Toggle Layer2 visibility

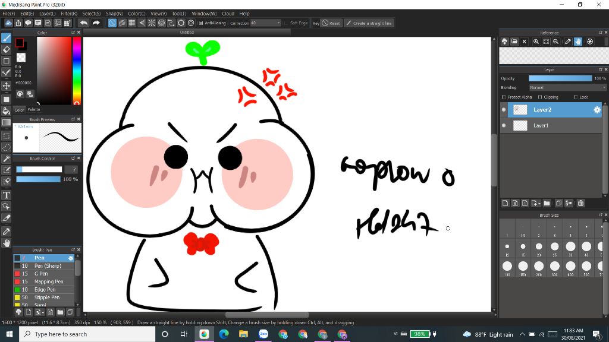point(504,110)
